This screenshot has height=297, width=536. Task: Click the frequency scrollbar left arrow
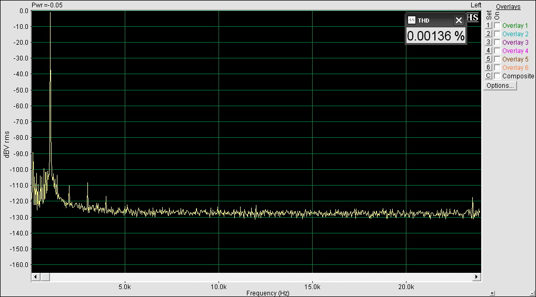point(36,276)
